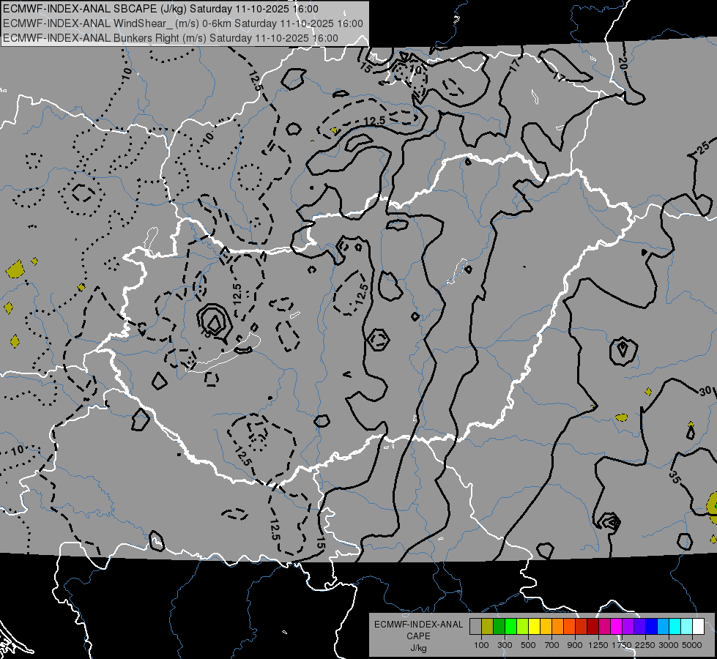Select the olive swatch in the CAPE legend
Viewport: 717px width, 659px height.
click(x=488, y=626)
